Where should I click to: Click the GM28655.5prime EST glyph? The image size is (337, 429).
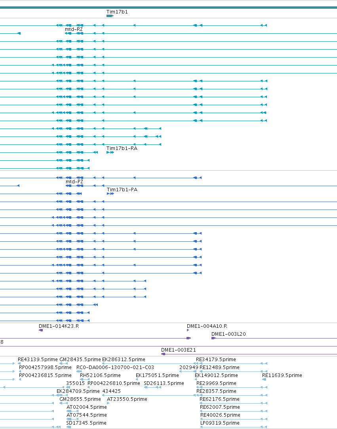pyautogui.click(x=64, y=403)
